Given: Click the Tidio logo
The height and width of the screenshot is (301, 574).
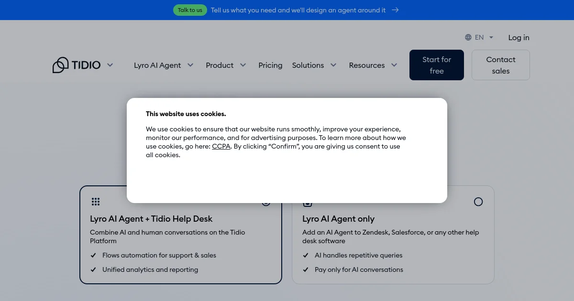Looking at the screenshot, I should [77, 65].
